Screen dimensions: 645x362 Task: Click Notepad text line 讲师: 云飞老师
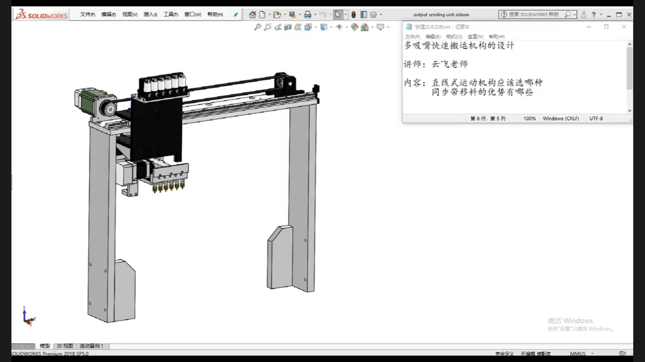(x=435, y=64)
